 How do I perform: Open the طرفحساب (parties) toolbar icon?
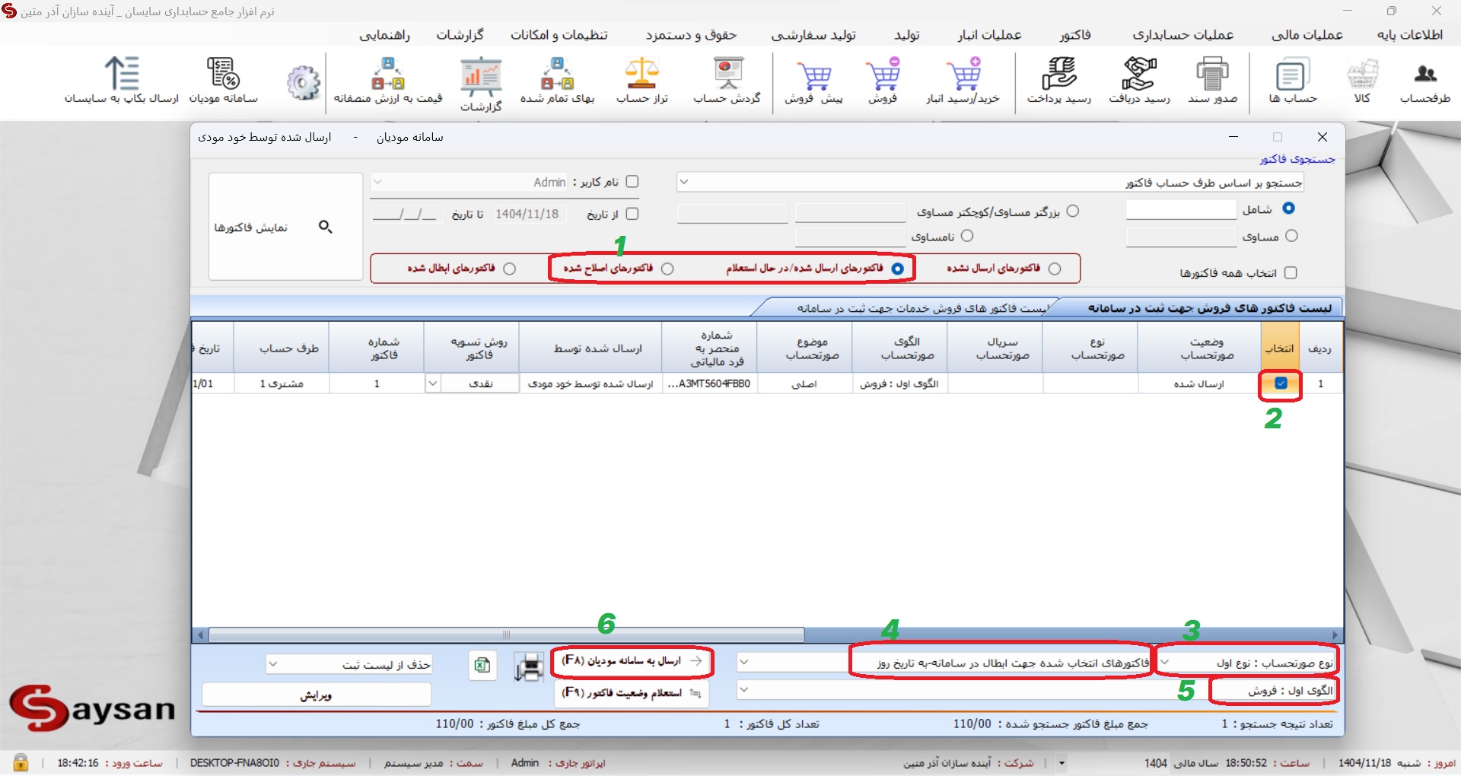click(x=1425, y=81)
